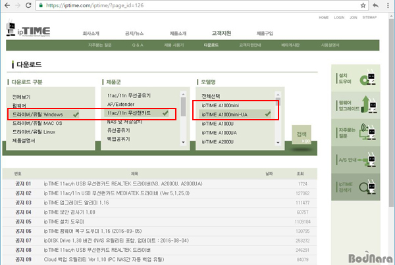Select 제품 사용기 submenu item
Screen dimensions: 395x265
point(174,45)
